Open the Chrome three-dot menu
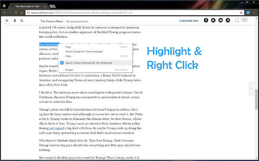 (x=255, y=12)
